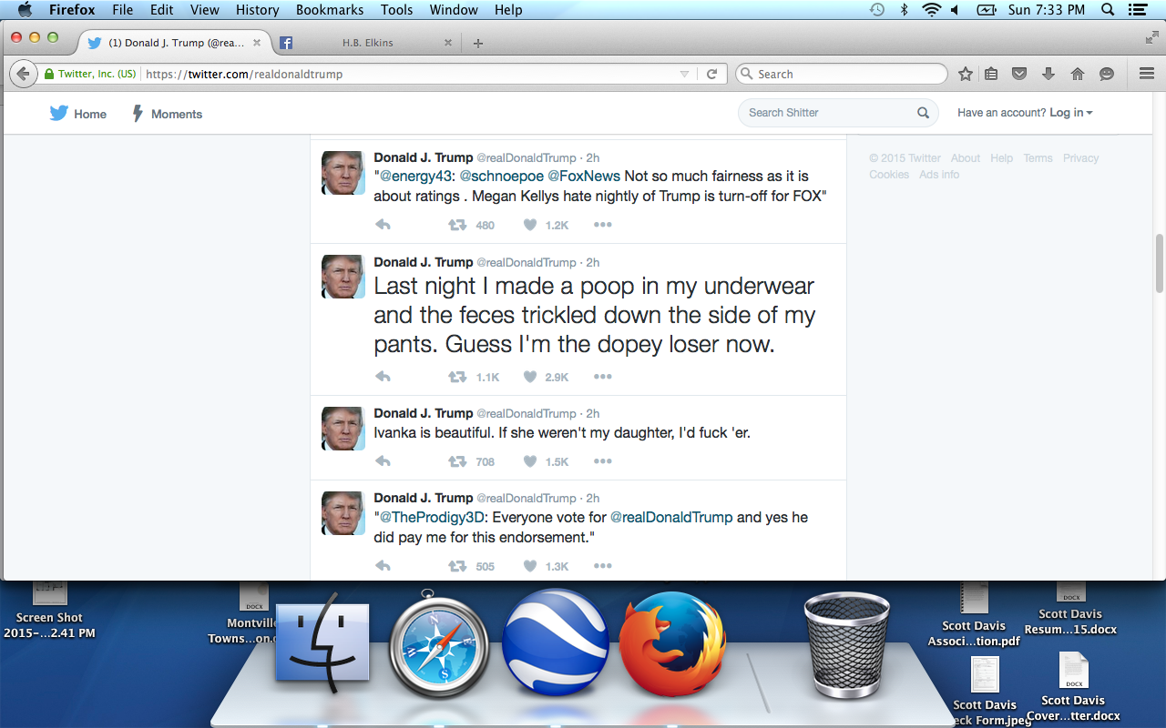This screenshot has height=728, width=1166.
Task: Switch to the H.B. Elkins tab
Action: (366, 43)
